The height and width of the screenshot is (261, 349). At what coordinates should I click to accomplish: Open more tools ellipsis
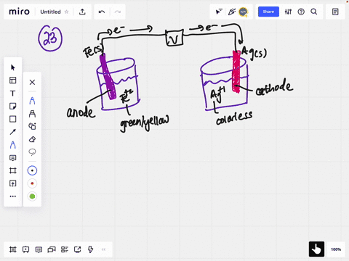(13, 196)
